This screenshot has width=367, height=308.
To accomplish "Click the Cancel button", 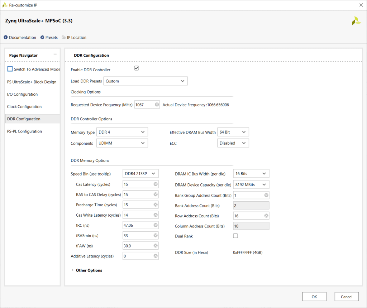I will pyautogui.click(x=347, y=297).
